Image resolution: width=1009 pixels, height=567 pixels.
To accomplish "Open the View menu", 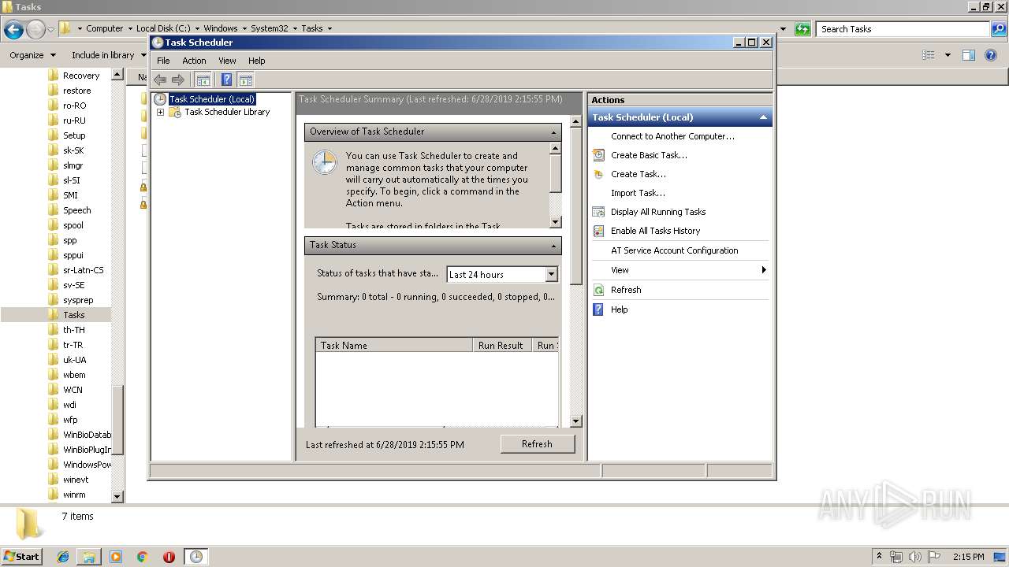I will point(227,61).
